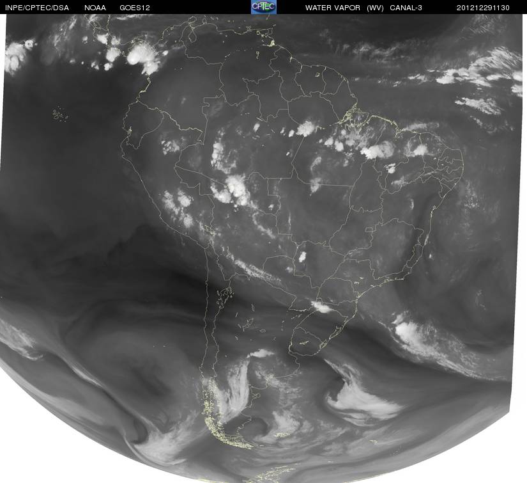527x483 pixels.
Task: Click the GOES12 satellite label
Action: (135, 8)
